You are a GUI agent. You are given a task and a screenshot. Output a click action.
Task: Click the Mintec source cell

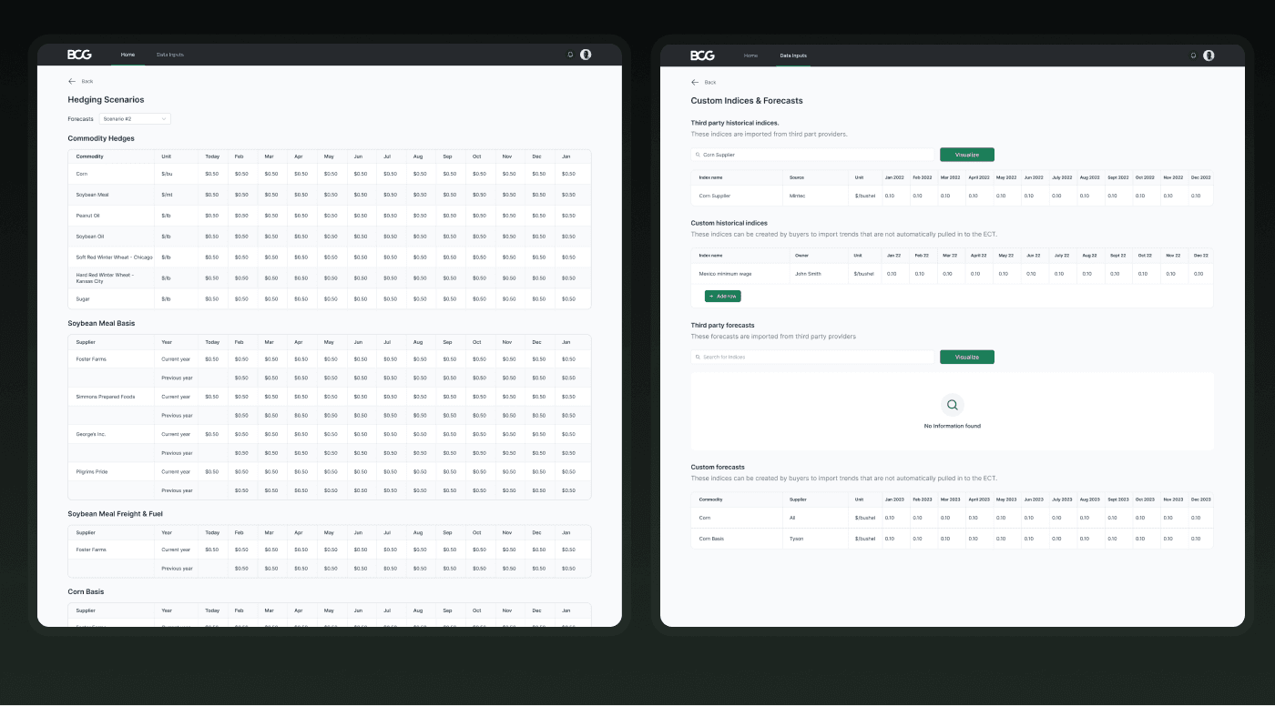(x=797, y=195)
